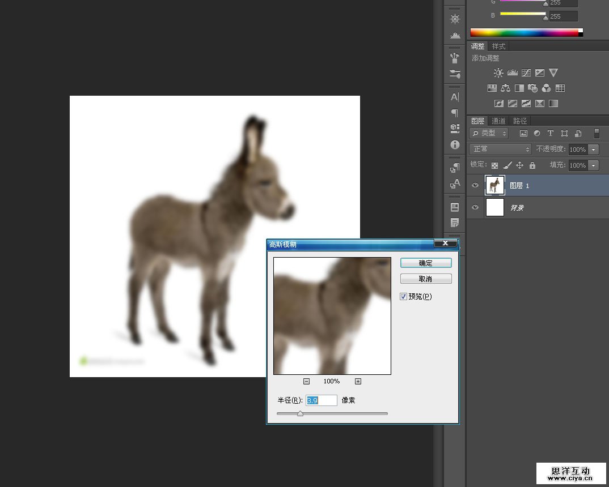Click 确定 to apply Gaussian blur
The height and width of the screenshot is (487, 609).
click(426, 263)
